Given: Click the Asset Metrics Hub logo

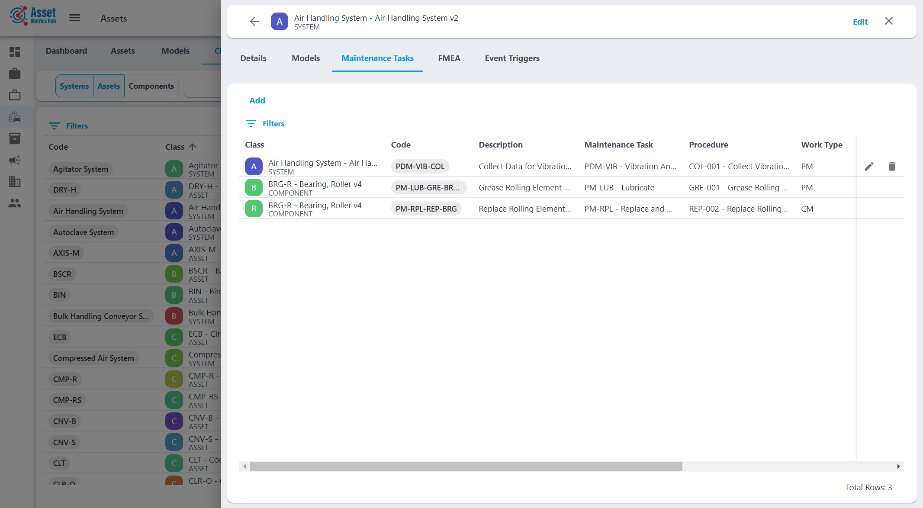Looking at the screenshot, I should point(33,16).
